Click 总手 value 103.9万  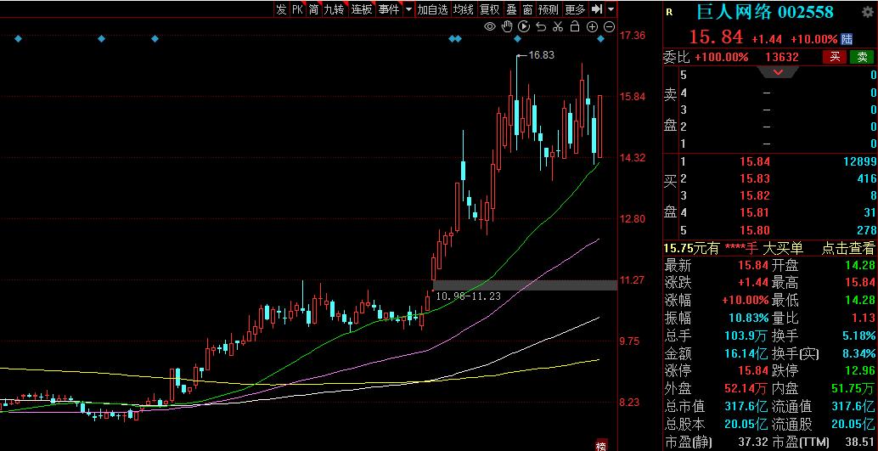tap(746, 336)
